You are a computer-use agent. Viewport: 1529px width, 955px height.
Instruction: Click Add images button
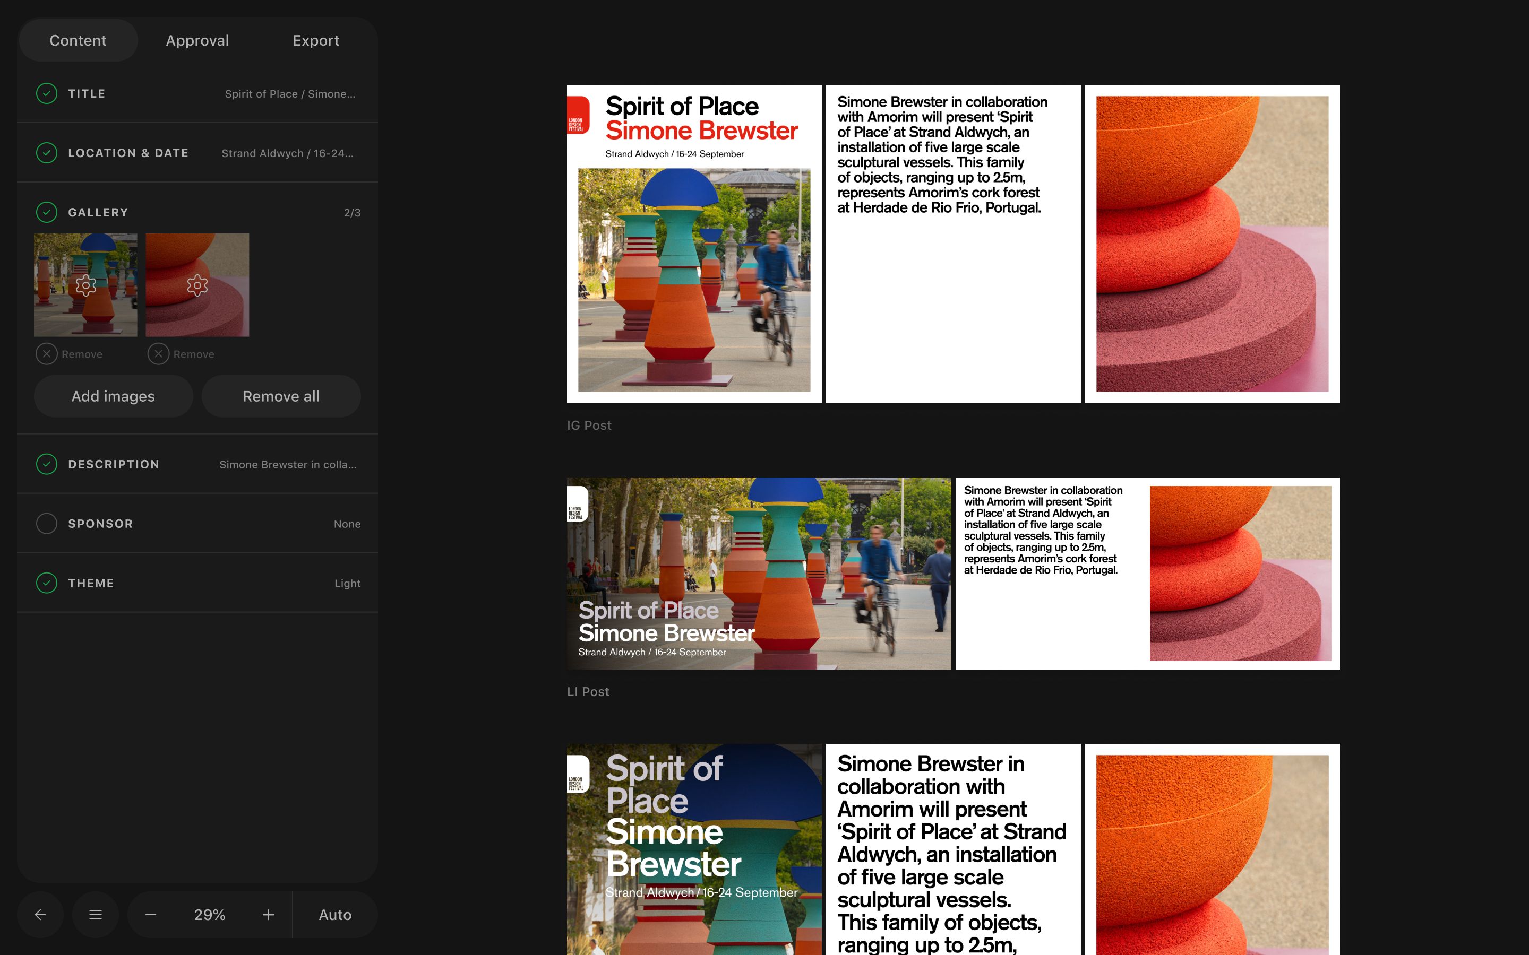[x=113, y=396]
